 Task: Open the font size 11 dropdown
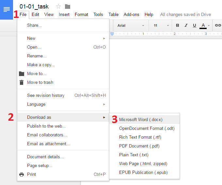[x=161, y=25]
